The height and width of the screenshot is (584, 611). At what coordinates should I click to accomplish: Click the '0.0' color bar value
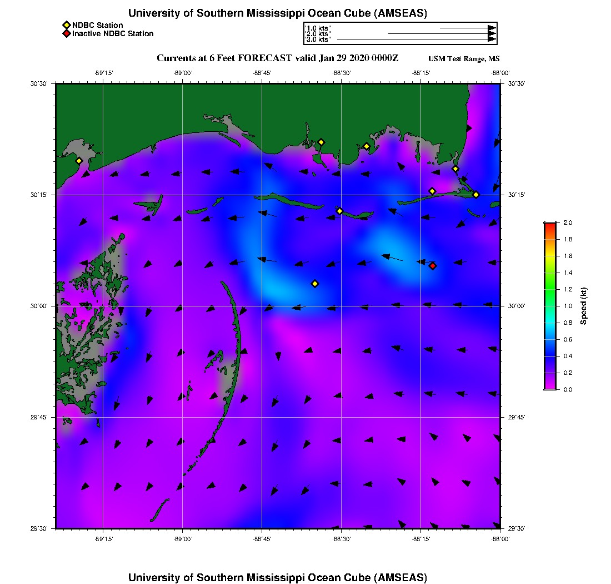(x=568, y=389)
